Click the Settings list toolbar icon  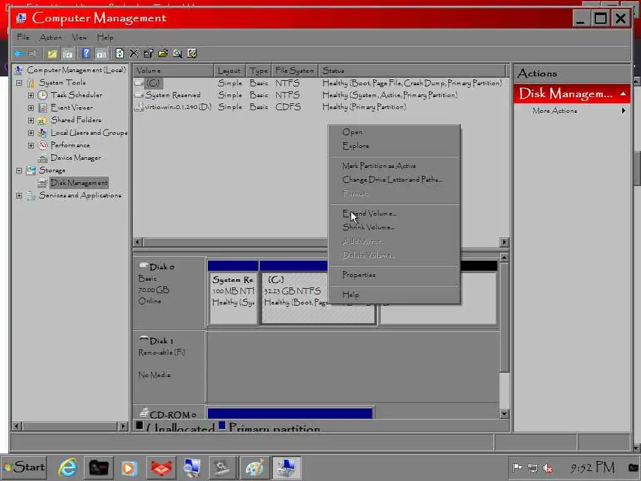point(192,54)
